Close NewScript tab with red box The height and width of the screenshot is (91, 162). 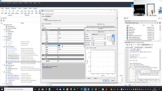pos(132,47)
